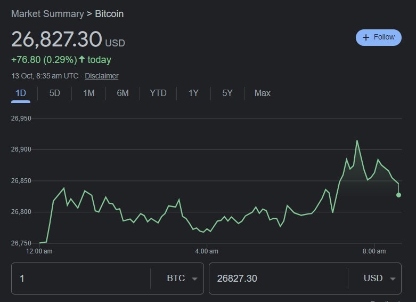Viewport: 416px width, 302px height.
Task: Switch to the 5Y chart tab
Action: point(227,93)
